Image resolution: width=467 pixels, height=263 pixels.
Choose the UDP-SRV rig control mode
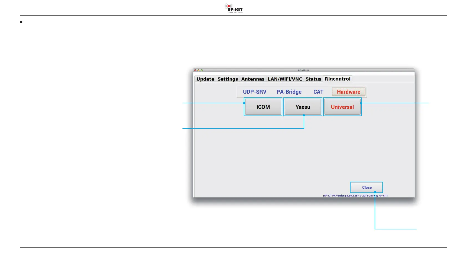(x=255, y=92)
